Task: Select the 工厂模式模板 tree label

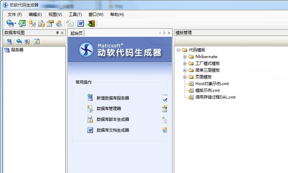Action: pyautogui.click(x=207, y=63)
